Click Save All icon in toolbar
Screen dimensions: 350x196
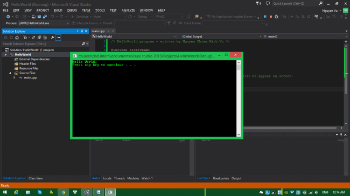coord(45,17)
